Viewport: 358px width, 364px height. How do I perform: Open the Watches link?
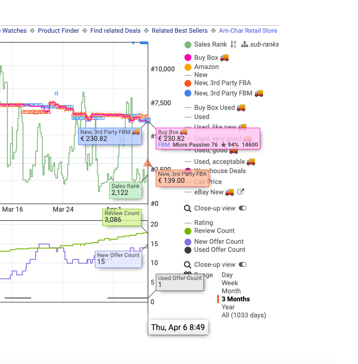coord(14,30)
